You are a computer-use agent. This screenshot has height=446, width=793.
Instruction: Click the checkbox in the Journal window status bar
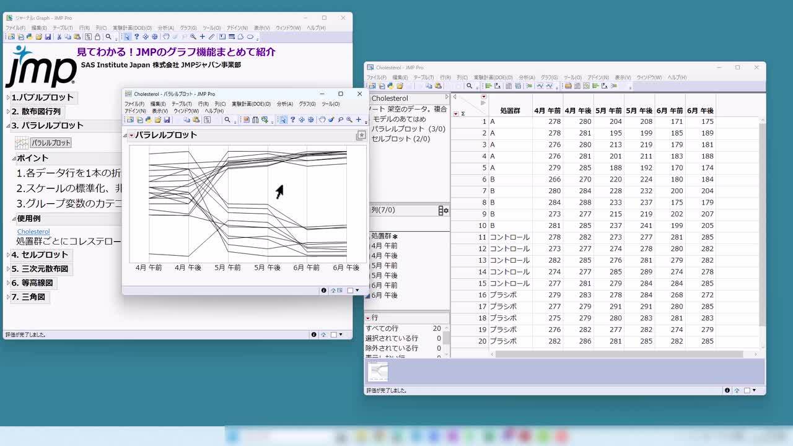(333, 334)
